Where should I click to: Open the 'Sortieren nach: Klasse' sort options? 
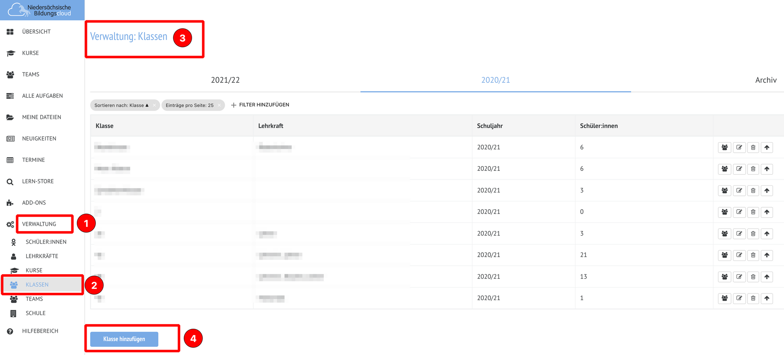pos(121,105)
